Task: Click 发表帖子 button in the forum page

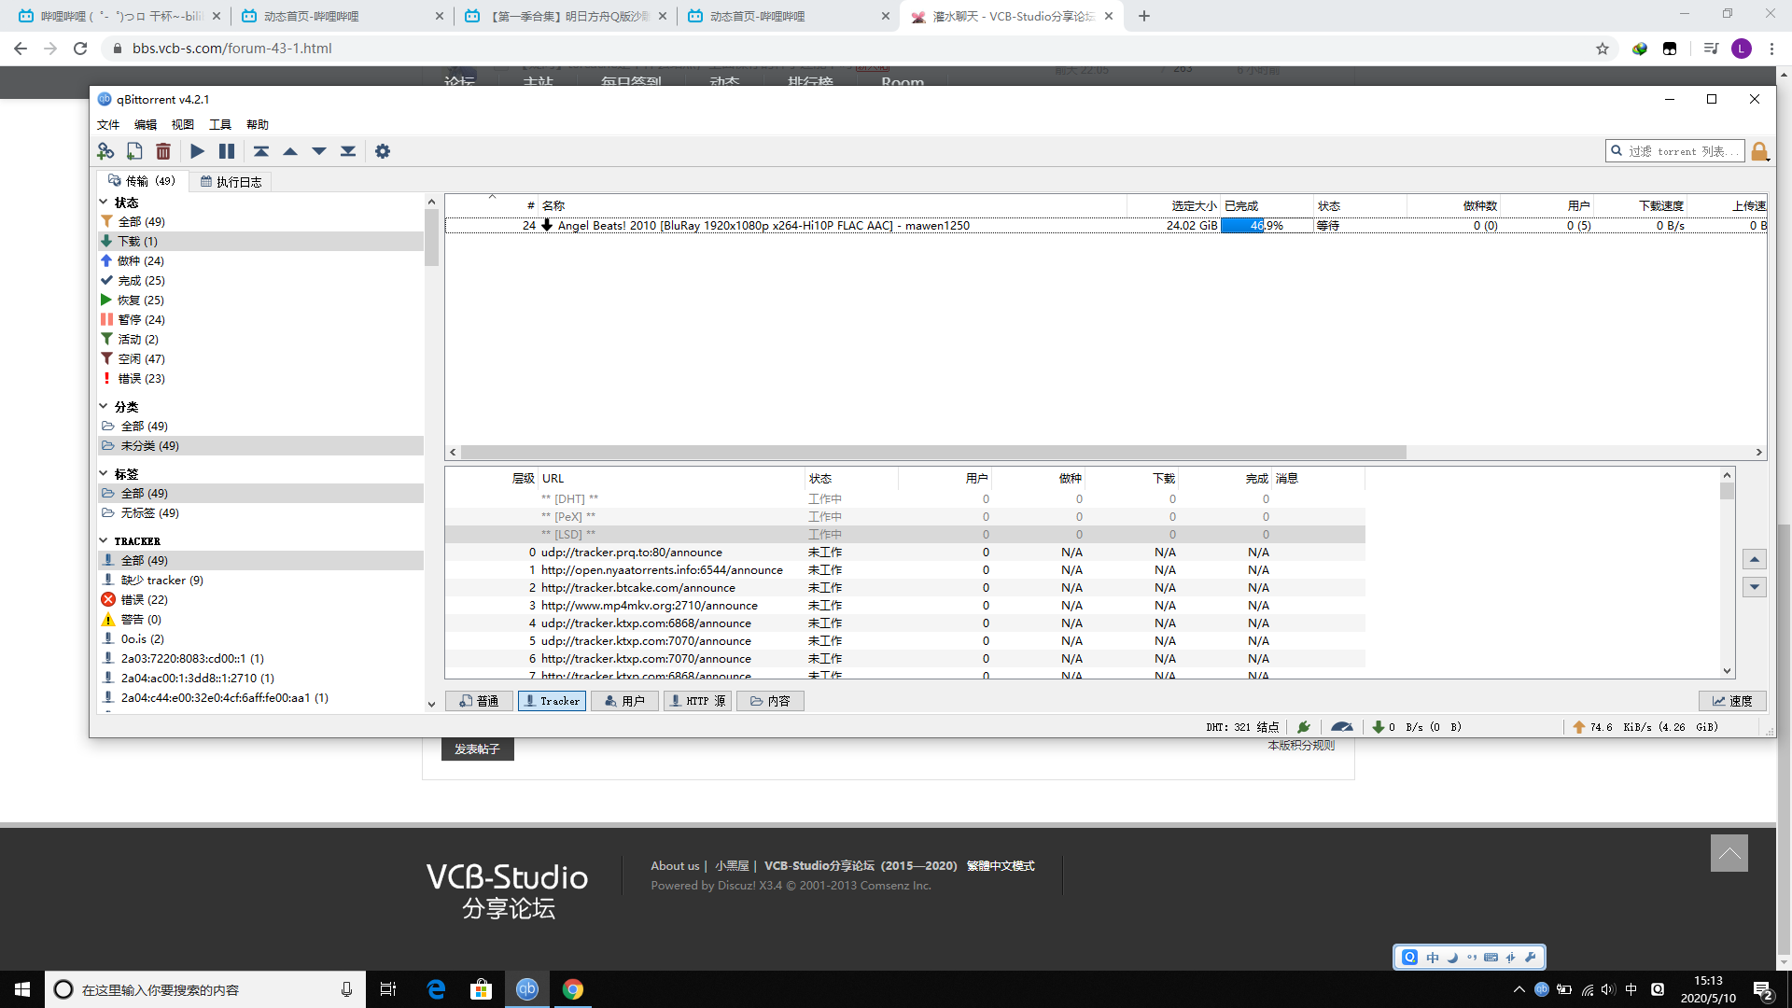Action: (x=477, y=749)
